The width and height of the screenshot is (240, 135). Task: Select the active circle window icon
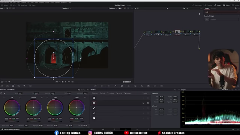click(x=94, y=103)
